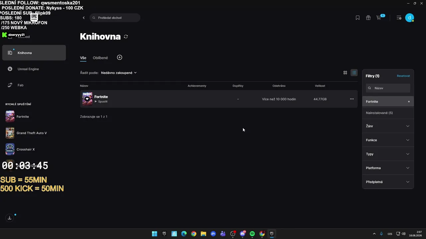This screenshot has width=426, height=239.
Task: Add a new collection with plus icon
Action: click(x=119, y=57)
